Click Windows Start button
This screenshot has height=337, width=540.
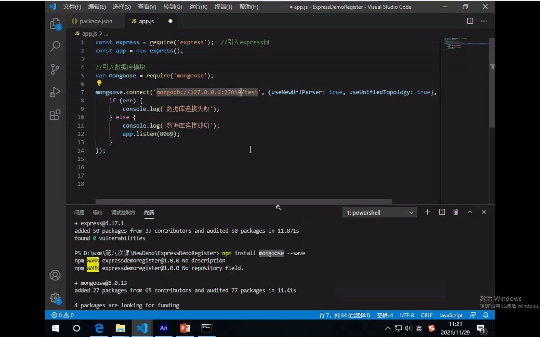coord(56,328)
